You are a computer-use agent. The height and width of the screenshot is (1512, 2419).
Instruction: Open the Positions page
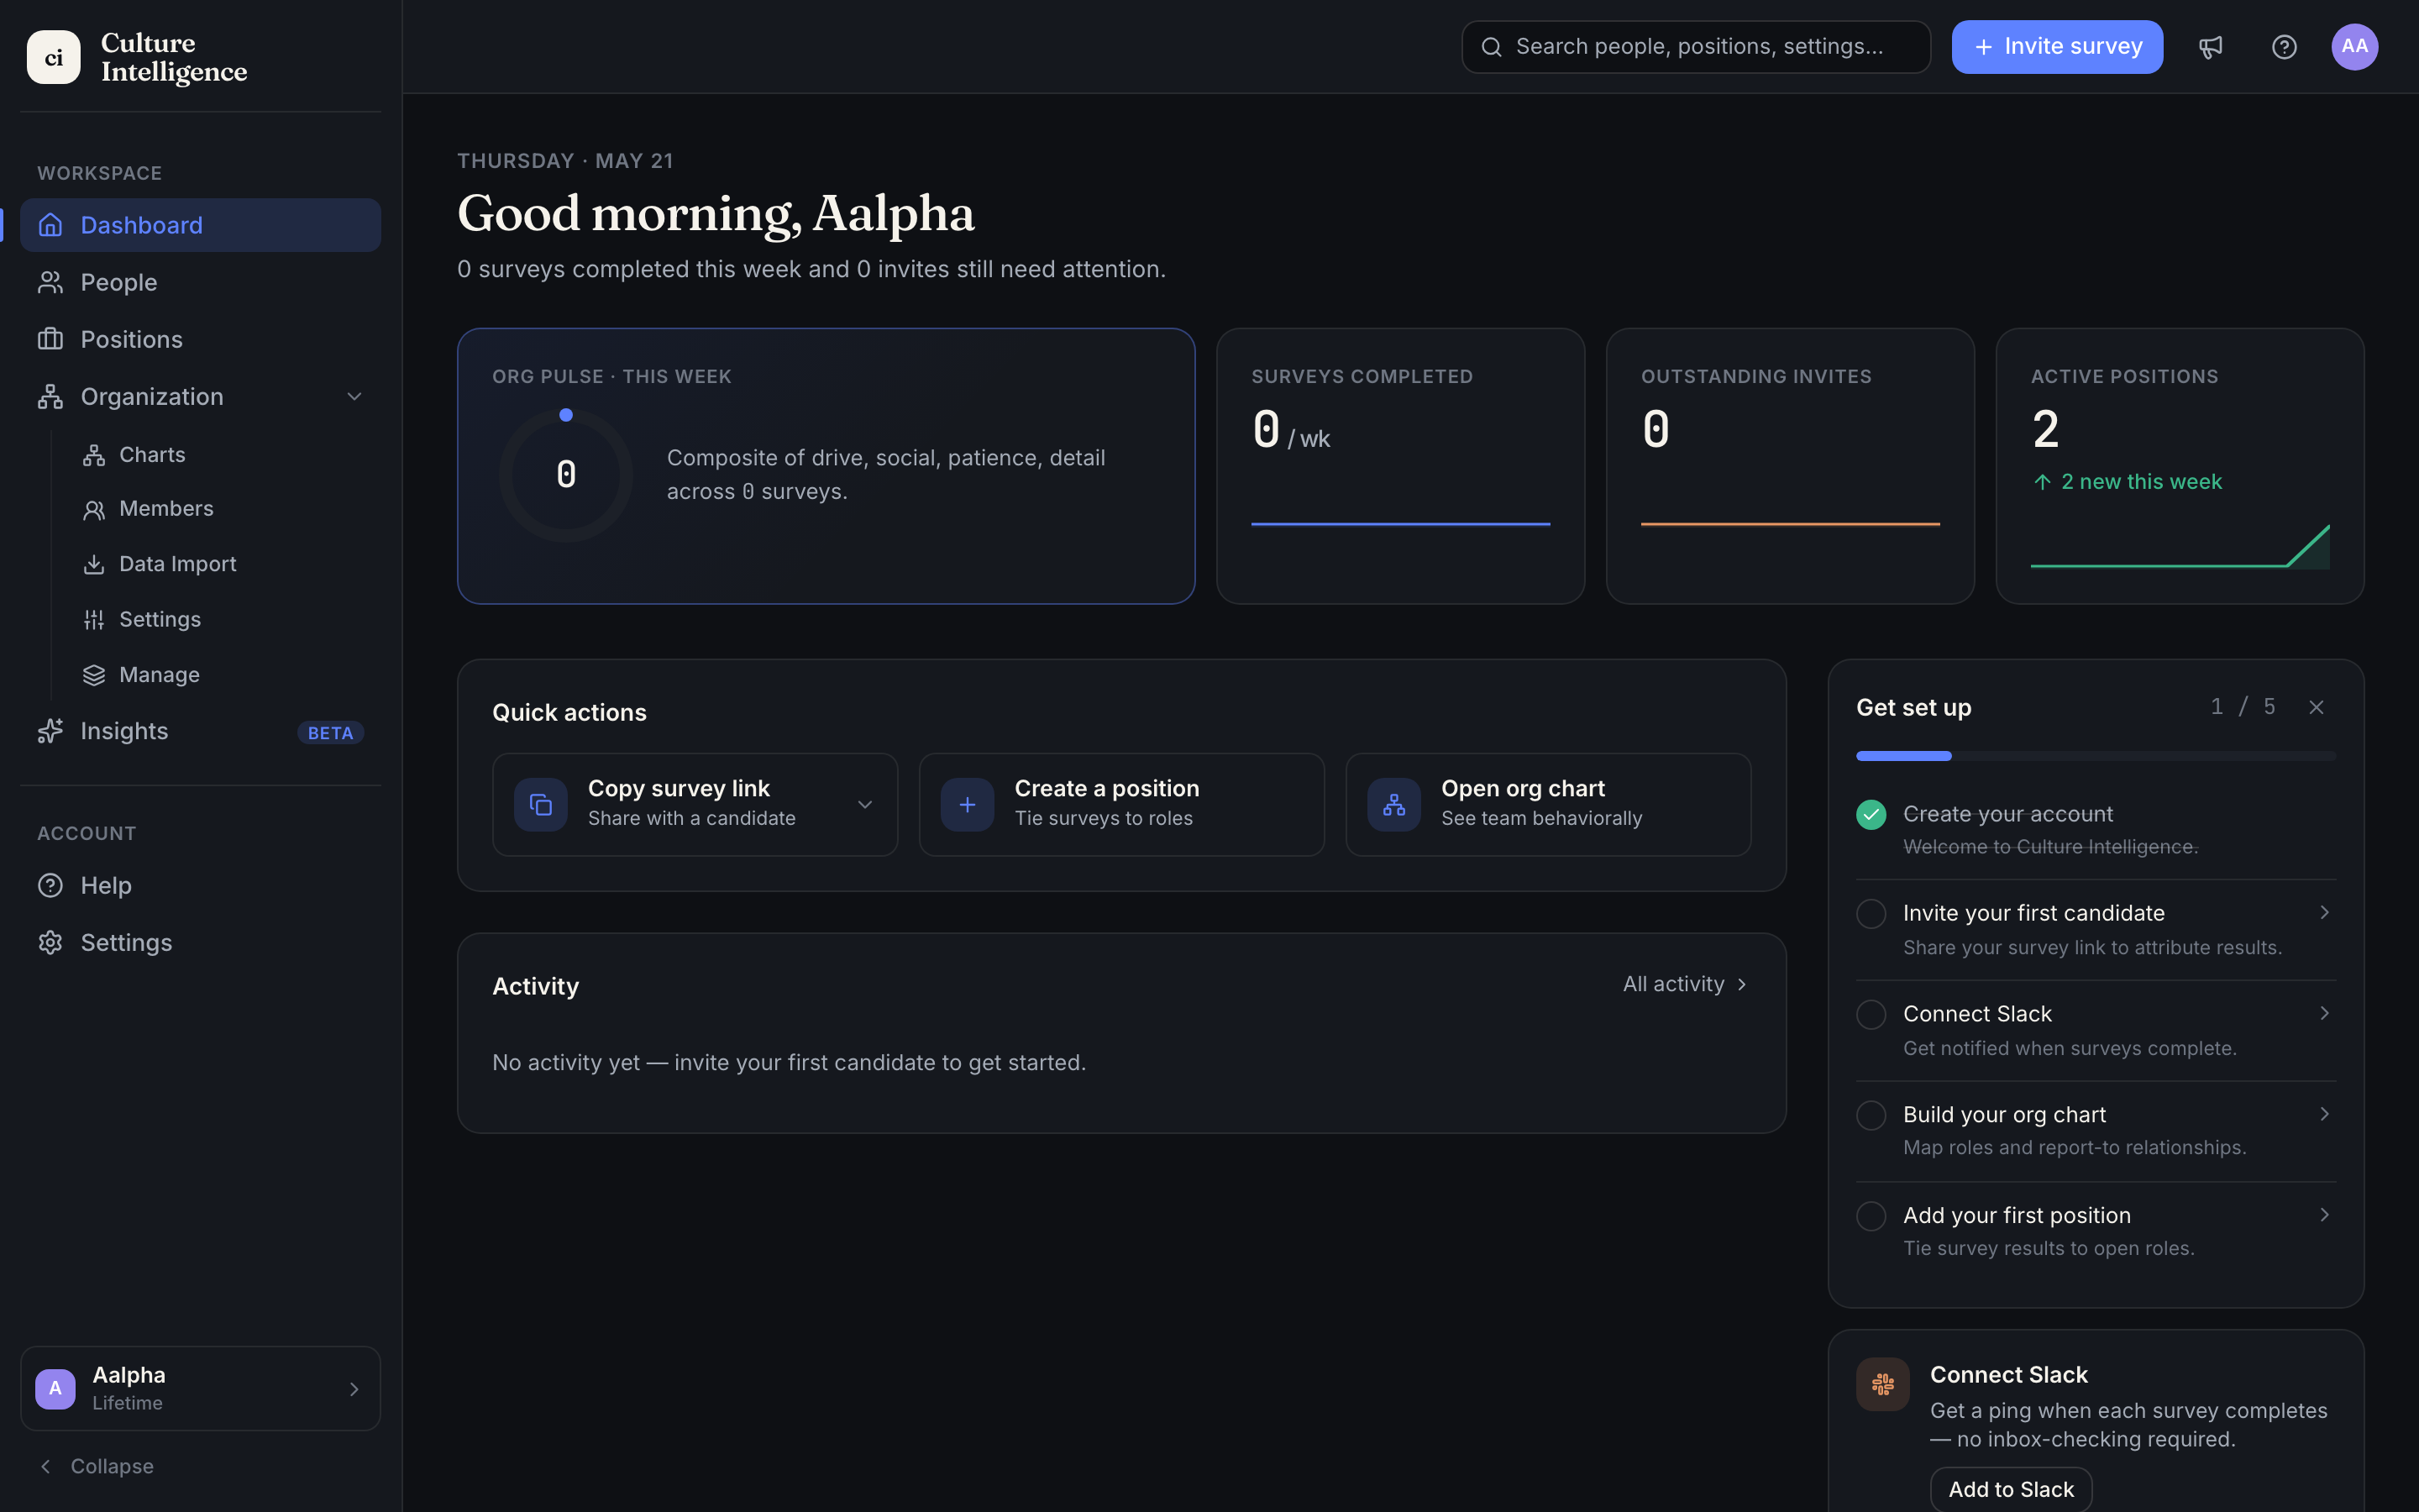point(200,339)
